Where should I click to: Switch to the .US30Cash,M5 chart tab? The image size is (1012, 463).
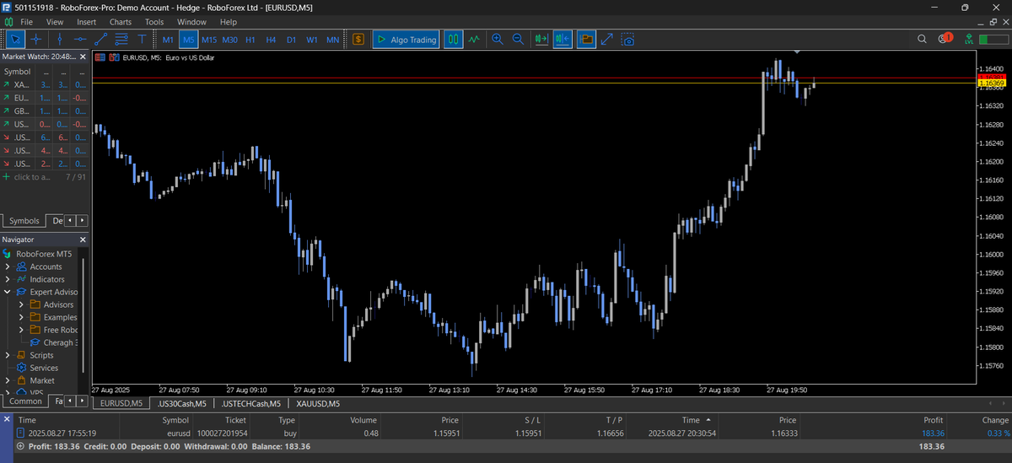(x=182, y=403)
